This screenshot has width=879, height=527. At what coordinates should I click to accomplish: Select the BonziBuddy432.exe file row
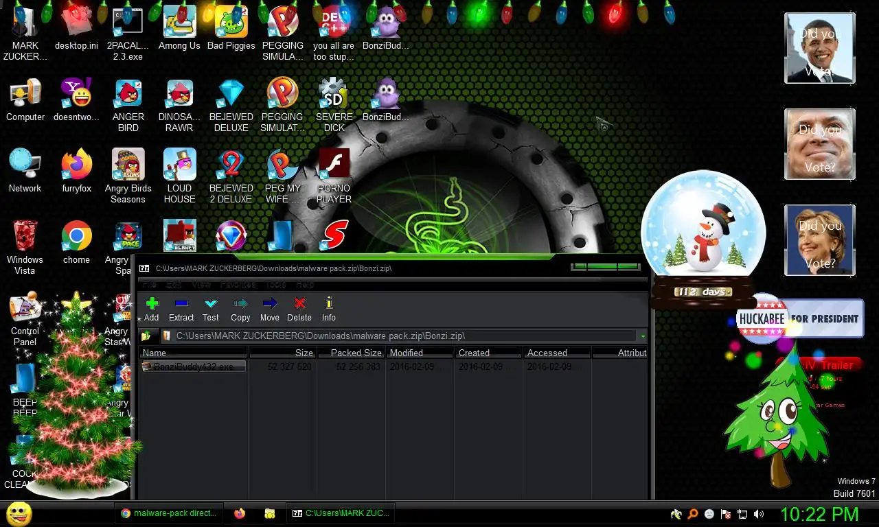[193, 366]
